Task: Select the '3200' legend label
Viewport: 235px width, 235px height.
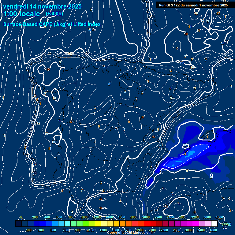Action: [x=195, y=217]
